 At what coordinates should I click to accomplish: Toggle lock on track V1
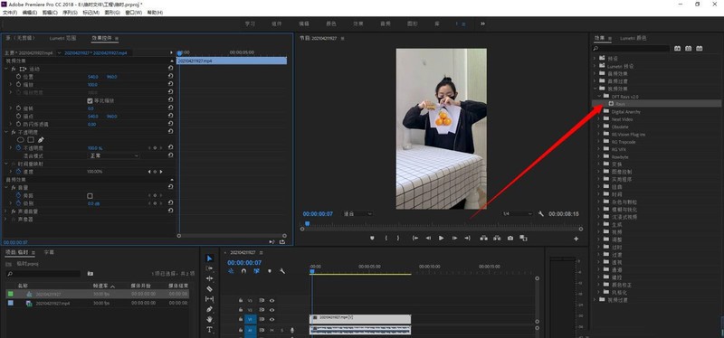[x=241, y=319]
